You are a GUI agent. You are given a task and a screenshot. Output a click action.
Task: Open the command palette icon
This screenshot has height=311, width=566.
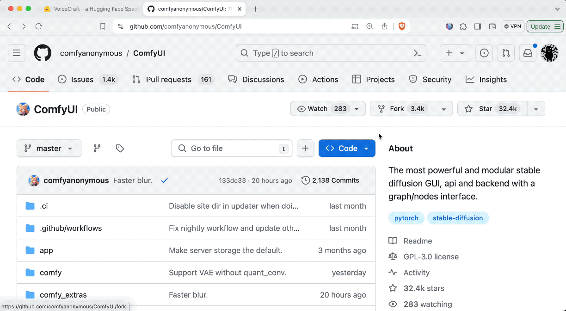pyautogui.click(x=418, y=53)
